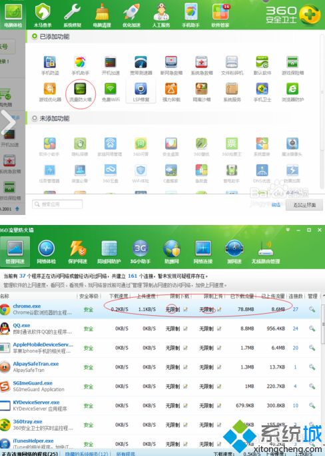Viewport: 325px width, 456px height.
Task: Open 系统修复 wrench icon
Action: point(72,15)
